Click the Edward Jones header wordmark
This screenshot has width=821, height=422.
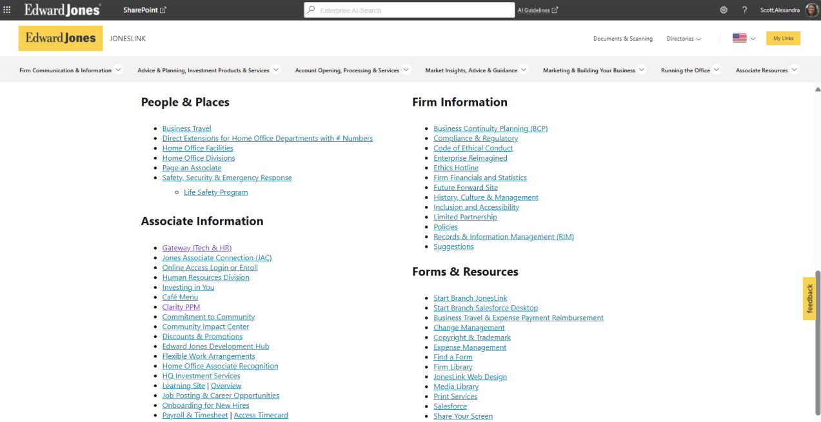(x=63, y=10)
